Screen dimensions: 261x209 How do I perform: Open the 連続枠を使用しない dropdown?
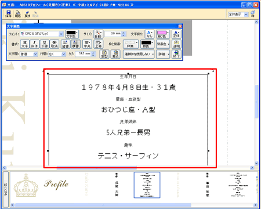139,54
